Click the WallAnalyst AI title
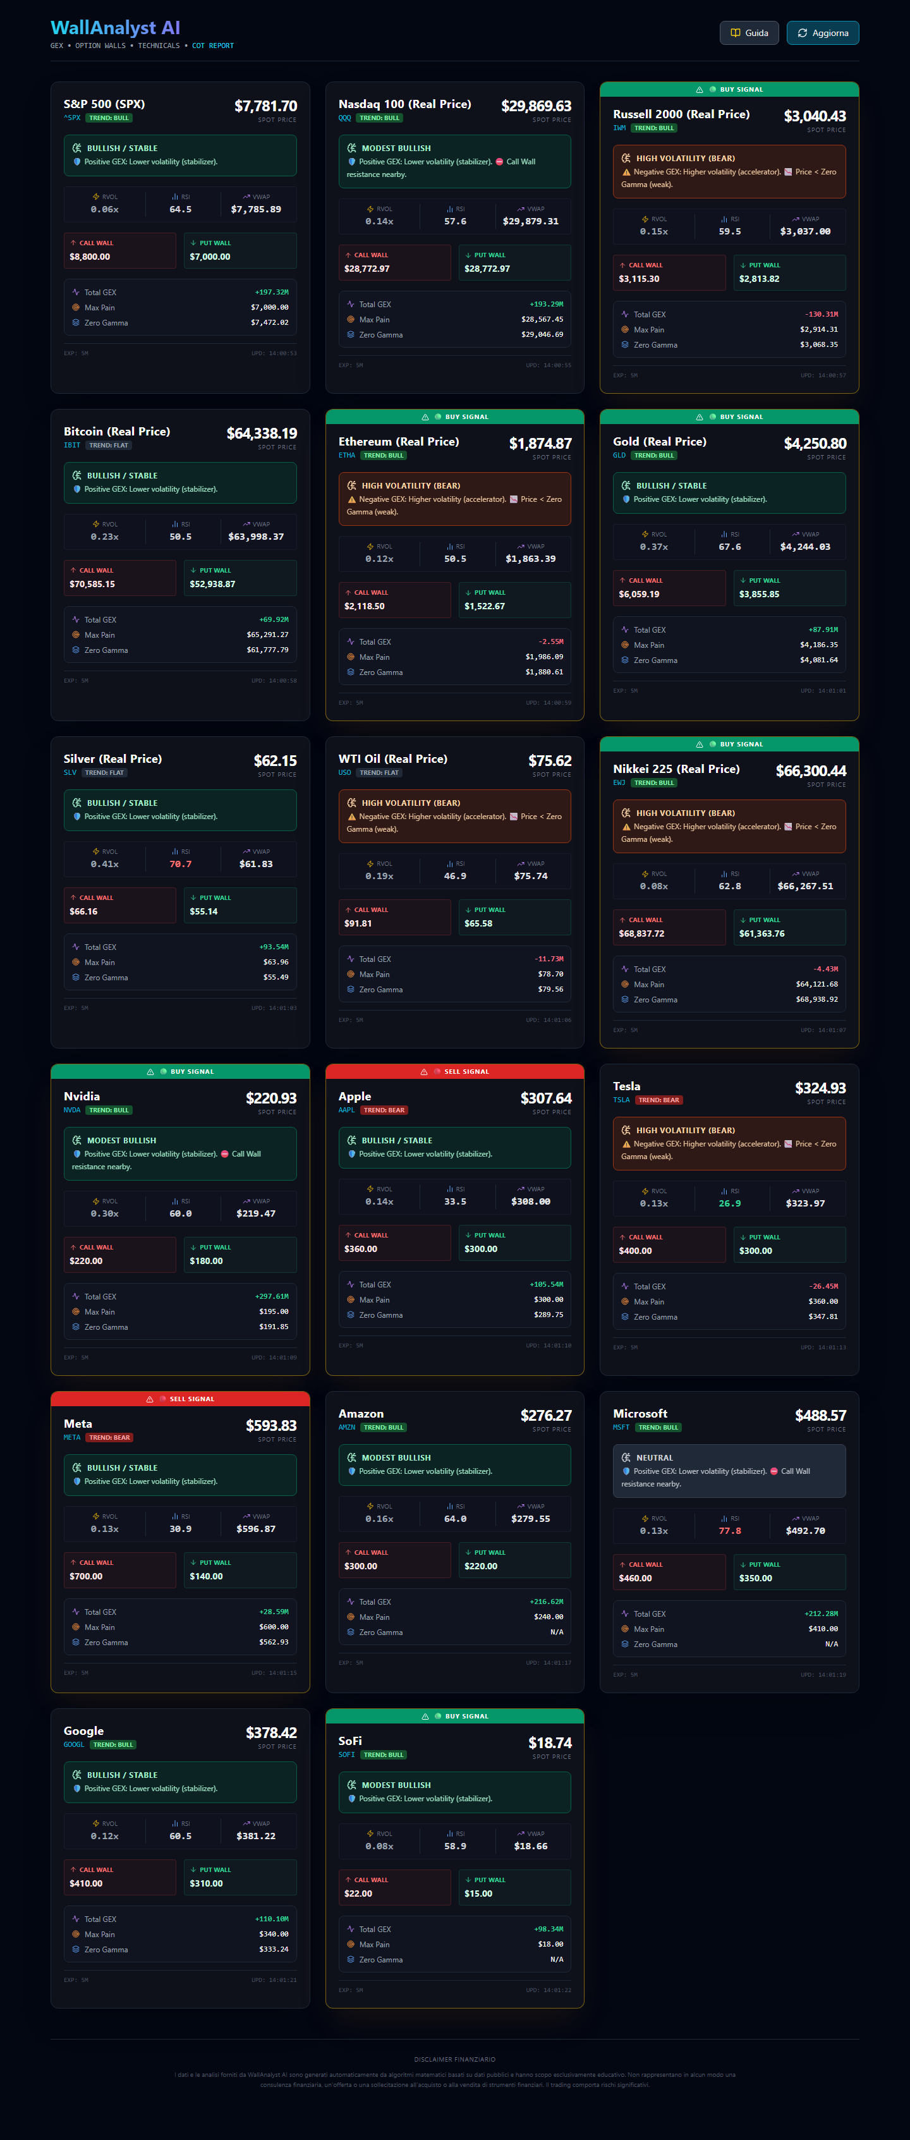Screen dimensions: 910x2140 pos(116,27)
